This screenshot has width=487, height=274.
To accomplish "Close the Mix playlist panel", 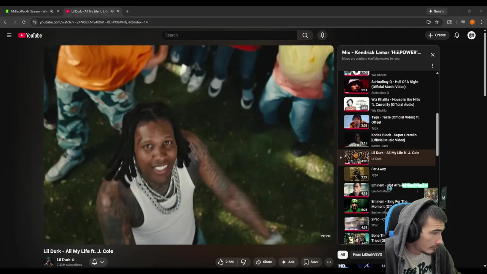I will [x=433, y=55].
